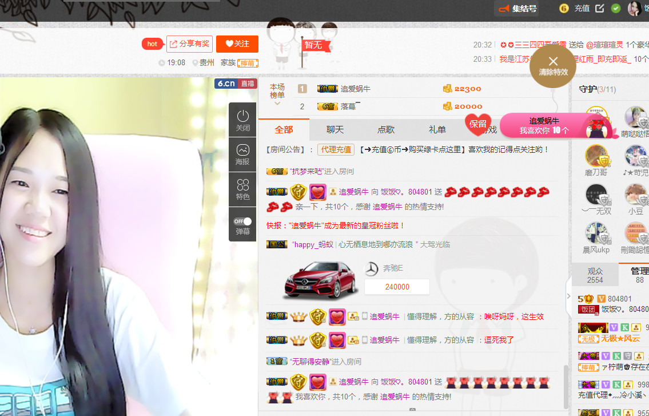The width and height of the screenshot is (649, 416).
Task: Open the user avatar in top bar
Action: (634, 8)
